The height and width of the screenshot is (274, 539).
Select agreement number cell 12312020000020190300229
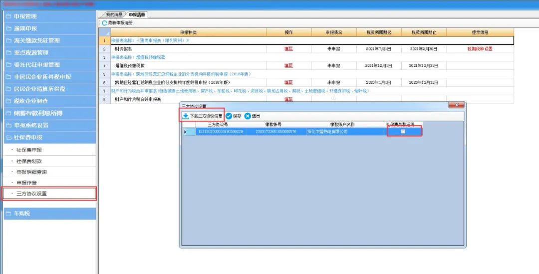coord(221,132)
